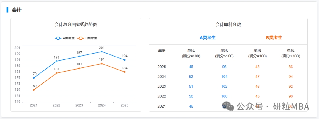Select the 2023 orange data point labeled 187

coord(79,68)
